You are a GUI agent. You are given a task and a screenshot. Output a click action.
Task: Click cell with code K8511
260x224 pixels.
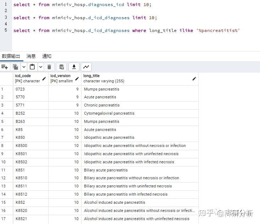pyautogui.click(x=30, y=186)
